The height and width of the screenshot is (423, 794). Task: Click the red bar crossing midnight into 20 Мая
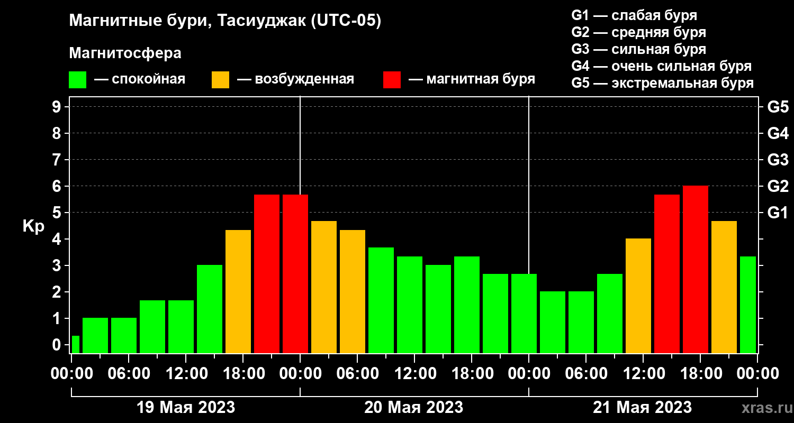click(x=295, y=274)
